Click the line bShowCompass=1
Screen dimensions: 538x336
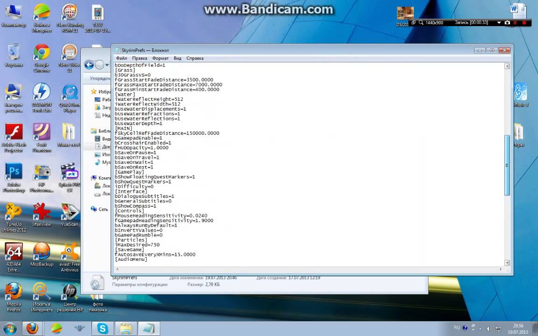[x=135, y=206]
